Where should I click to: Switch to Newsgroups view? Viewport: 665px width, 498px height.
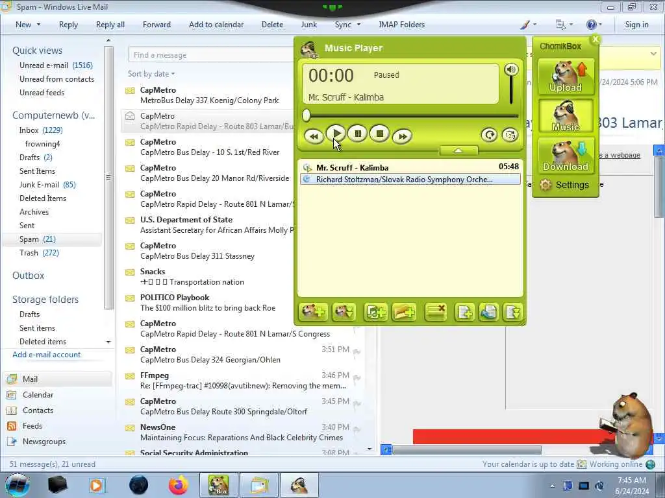(x=44, y=442)
